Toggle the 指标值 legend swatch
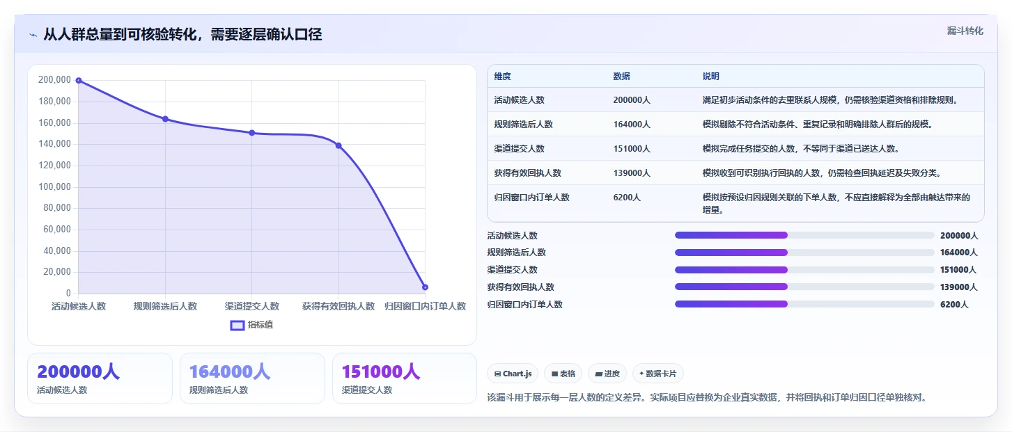 (x=238, y=325)
